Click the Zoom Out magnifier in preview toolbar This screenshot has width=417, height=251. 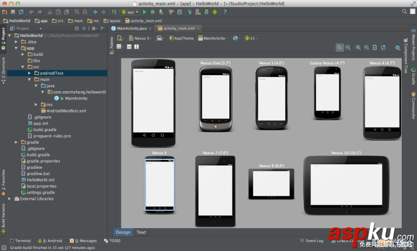tap(366, 47)
